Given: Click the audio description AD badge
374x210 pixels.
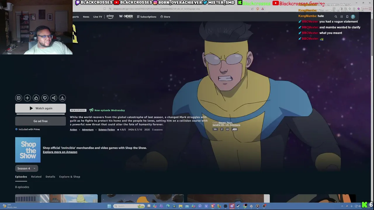Looking at the screenshot, I should pyautogui.click(x=234, y=129).
